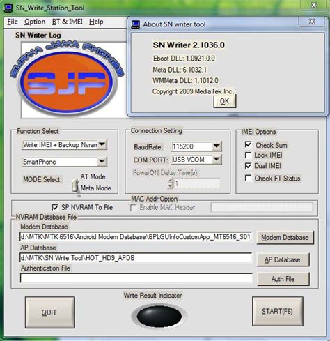Screen dimensions: 330x341
Task: Click the SJP logo image in log
Action: tap(68, 78)
